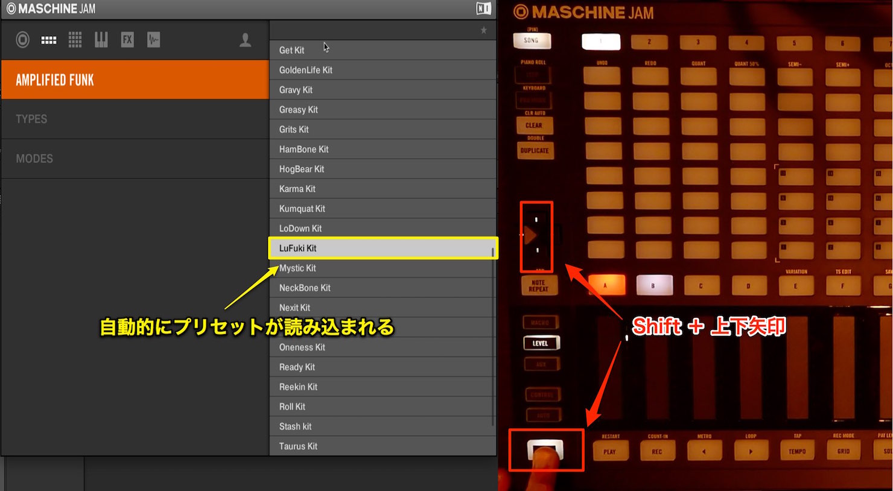The width and height of the screenshot is (893, 491).
Task: Open the AMPLIFIED FUNK product selector
Action: 135,80
